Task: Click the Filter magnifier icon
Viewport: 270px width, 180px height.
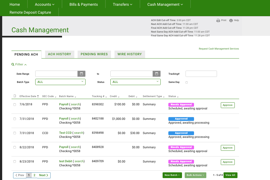Action: pyautogui.click(x=13, y=65)
